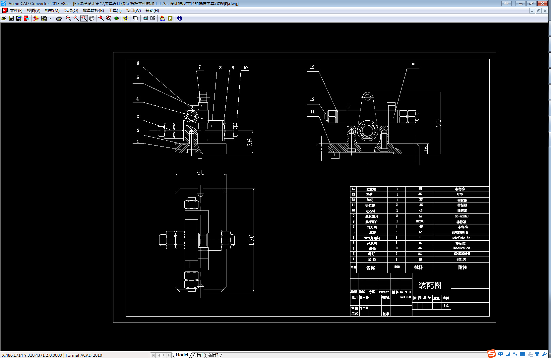
Task: Switch to the 布局2 layout tab
Action: [x=213, y=355]
